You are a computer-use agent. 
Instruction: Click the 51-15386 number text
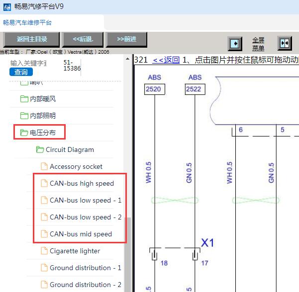72,65
